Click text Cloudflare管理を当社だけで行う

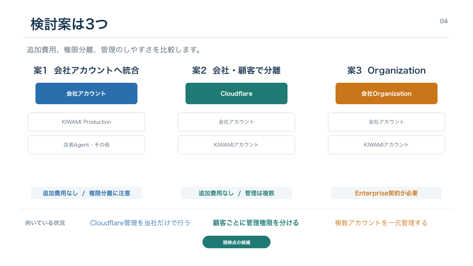click(140, 223)
